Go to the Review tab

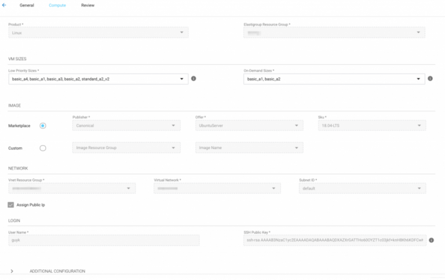pos(87,5)
